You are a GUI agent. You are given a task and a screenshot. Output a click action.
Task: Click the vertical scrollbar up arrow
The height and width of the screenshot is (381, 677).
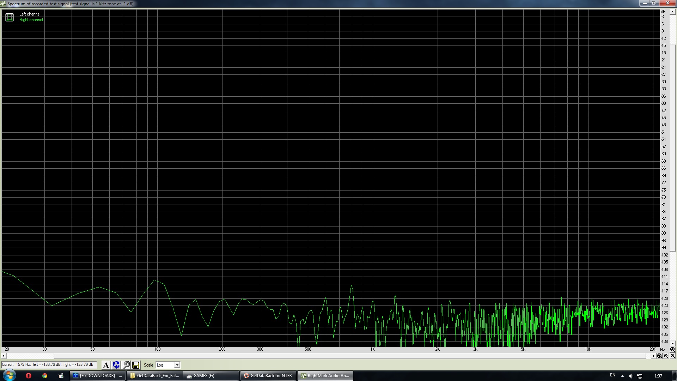(x=672, y=12)
